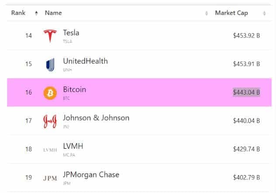Sort table using Name column arrows
The width and height of the screenshot is (276, 193).
pos(207,13)
